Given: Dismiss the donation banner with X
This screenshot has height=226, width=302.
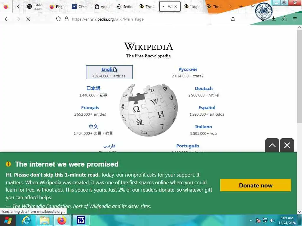Looking at the screenshot, I should click(287, 145).
